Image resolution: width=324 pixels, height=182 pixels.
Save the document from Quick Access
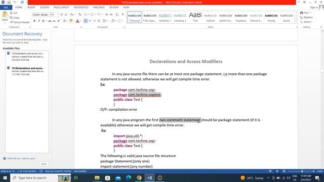(9, 2)
